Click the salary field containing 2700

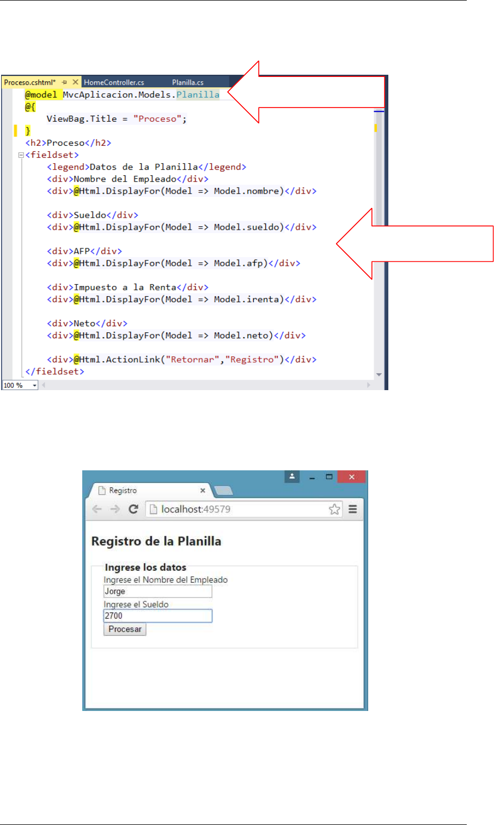(157, 616)
